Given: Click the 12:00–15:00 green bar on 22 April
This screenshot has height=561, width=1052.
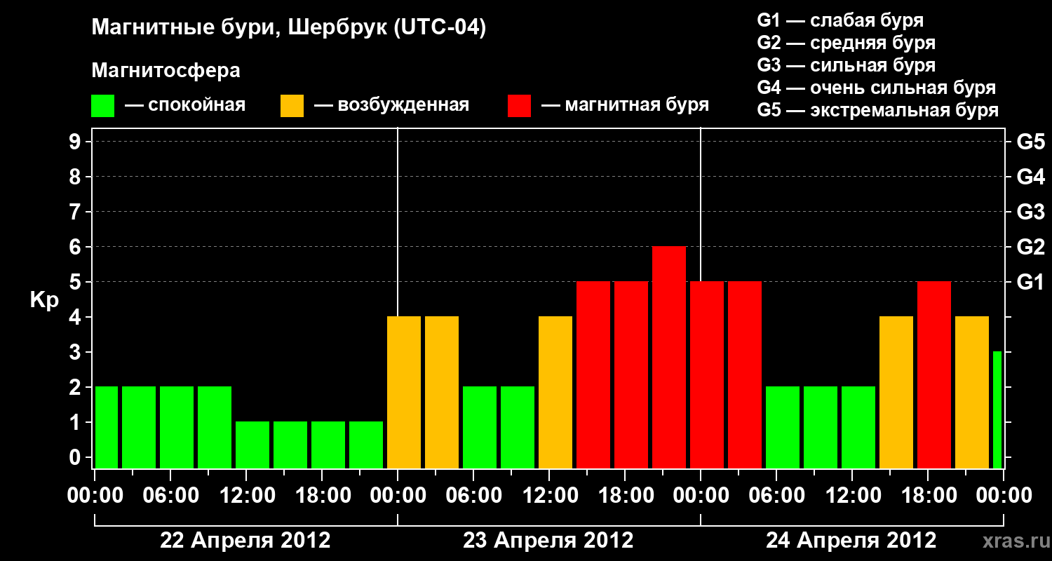Looking at the screenshot, I should 252,445.
